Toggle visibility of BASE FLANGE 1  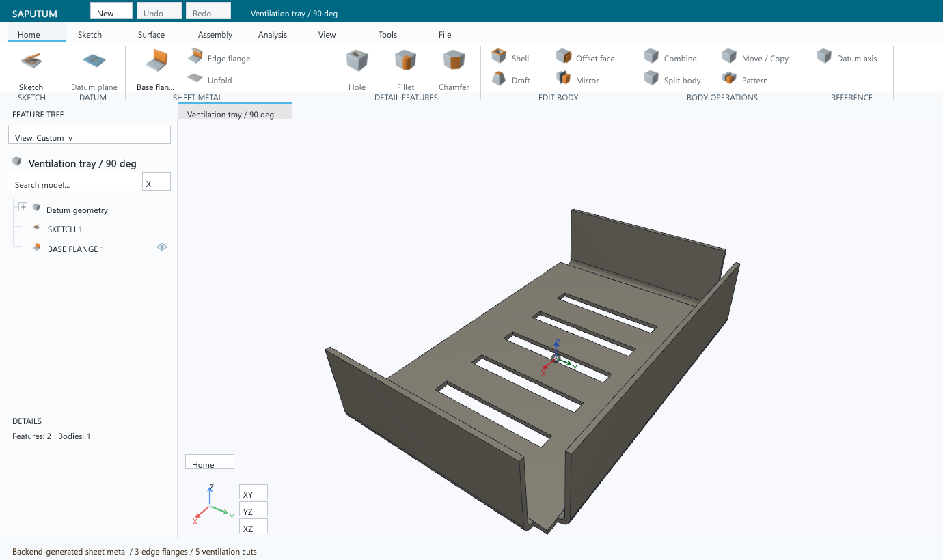[162, 247]
